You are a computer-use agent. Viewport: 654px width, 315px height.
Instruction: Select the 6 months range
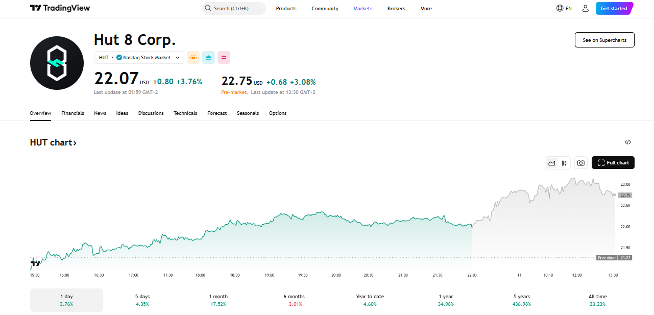pos(294,300)
